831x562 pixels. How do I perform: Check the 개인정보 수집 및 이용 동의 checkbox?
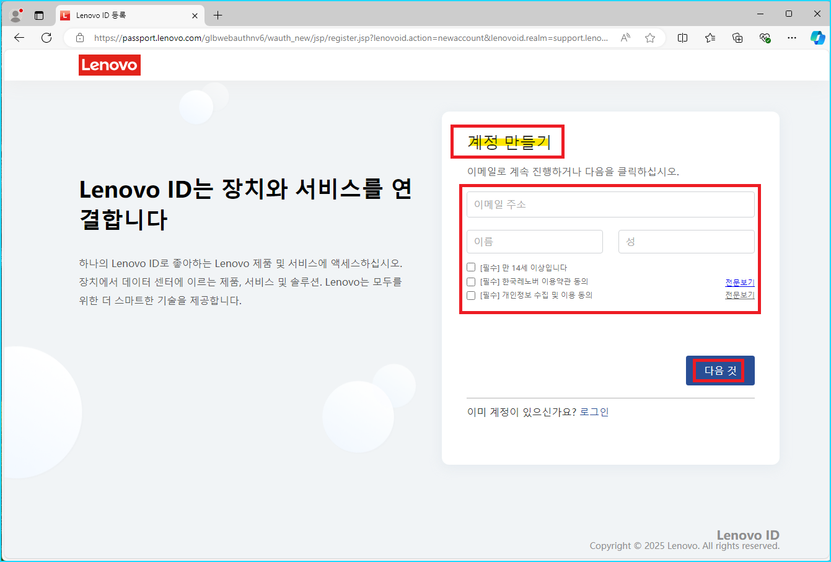[x=471, y=296]
